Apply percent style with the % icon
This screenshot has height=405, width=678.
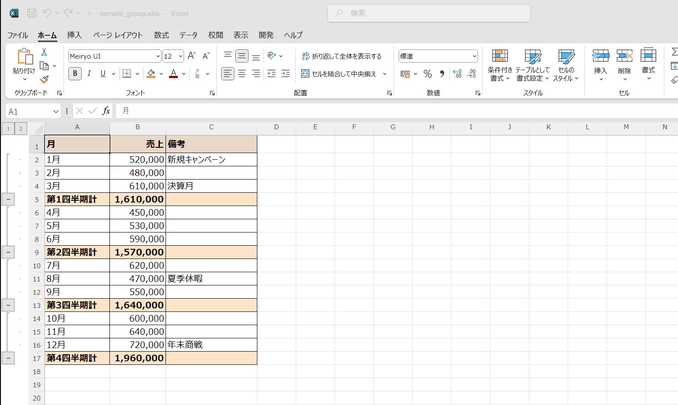coord(427,74)
